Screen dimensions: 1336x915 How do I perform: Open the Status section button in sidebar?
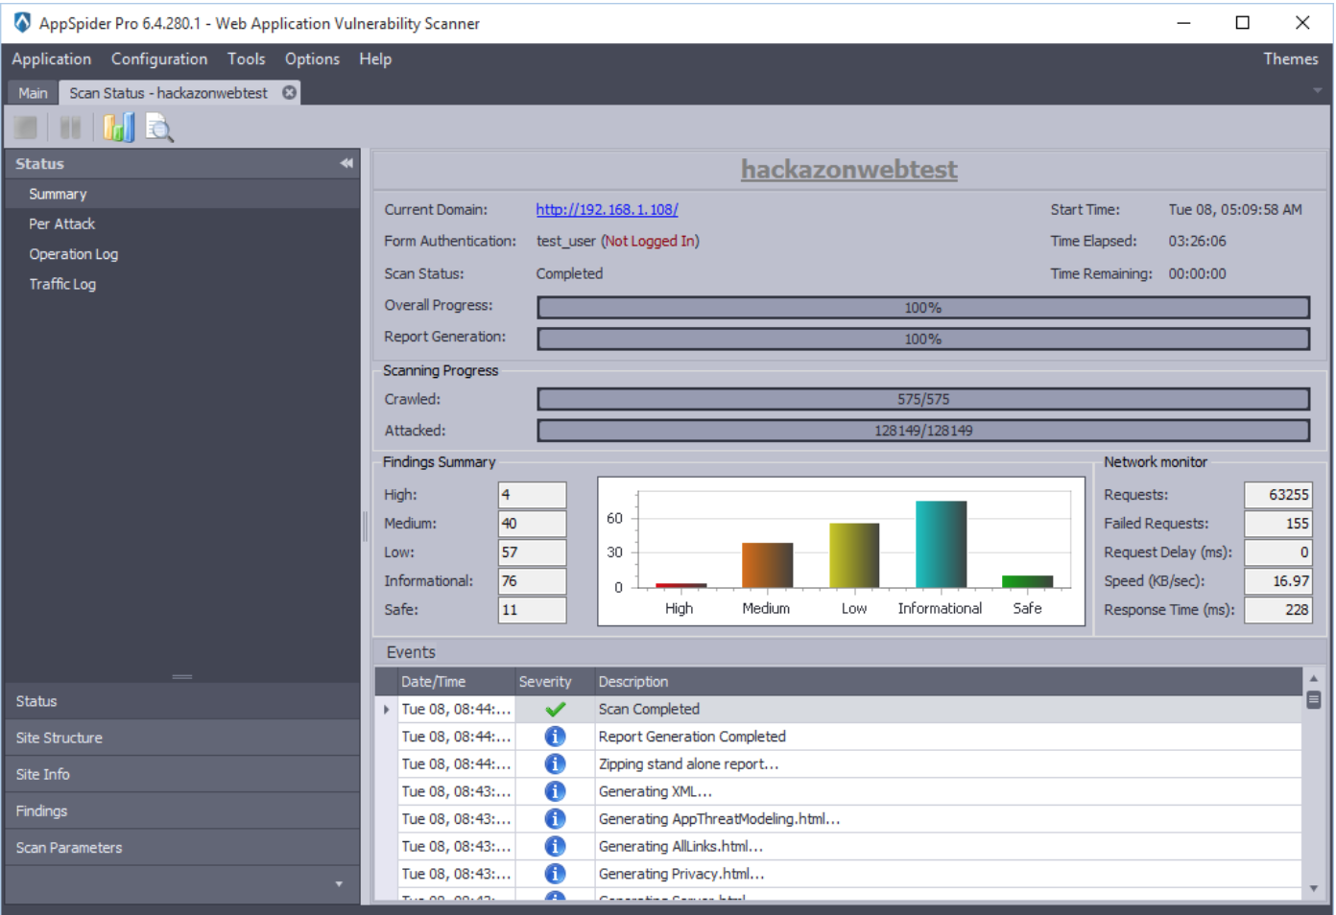click(x=182, y=701)
